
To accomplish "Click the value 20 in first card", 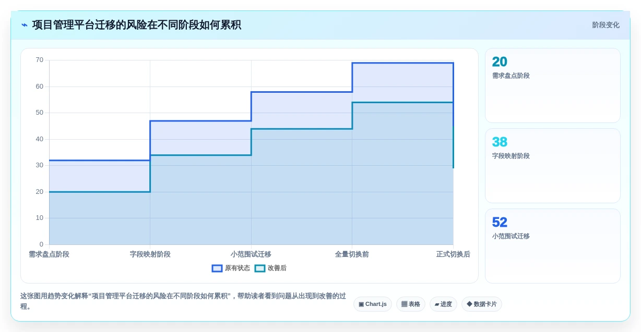I will click(500, 62).
